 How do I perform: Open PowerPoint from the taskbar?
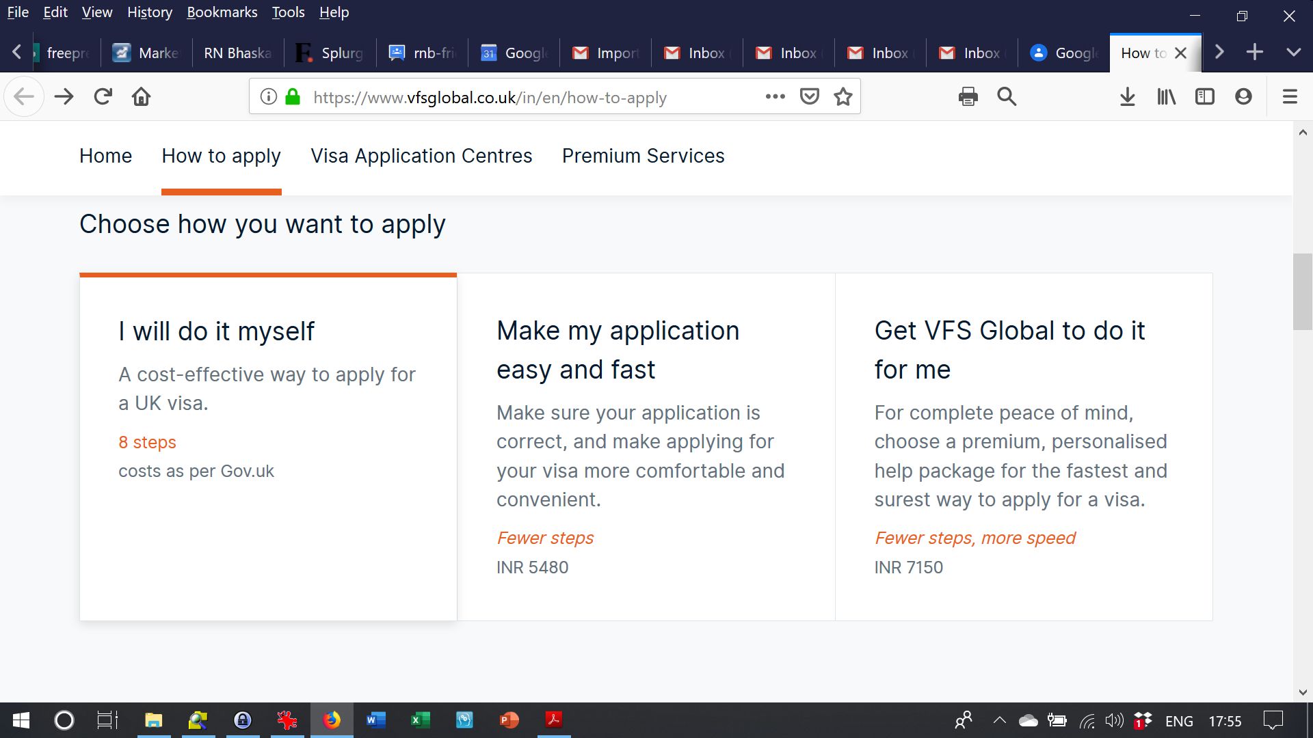(x=509, y=720)
